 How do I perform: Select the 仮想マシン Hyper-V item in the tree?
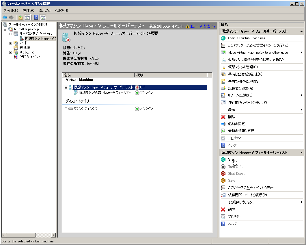point(40,38)
